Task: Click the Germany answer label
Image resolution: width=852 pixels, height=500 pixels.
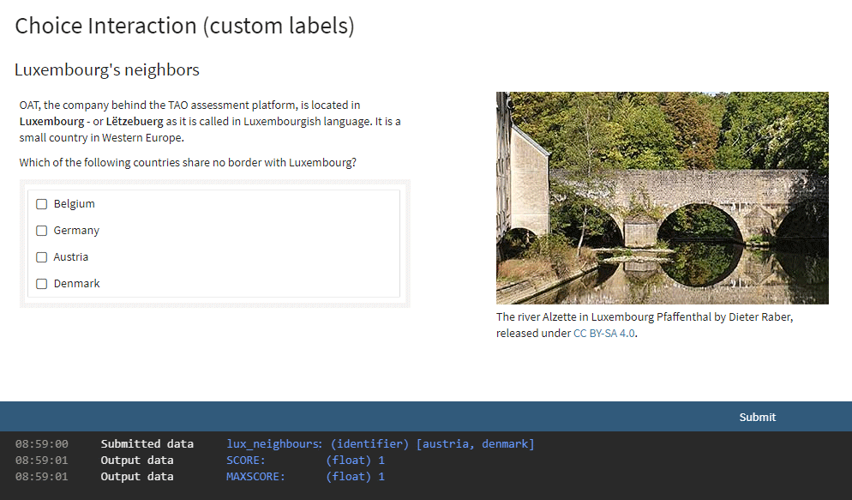Action: pyautogui.click(x=76, y=231)
